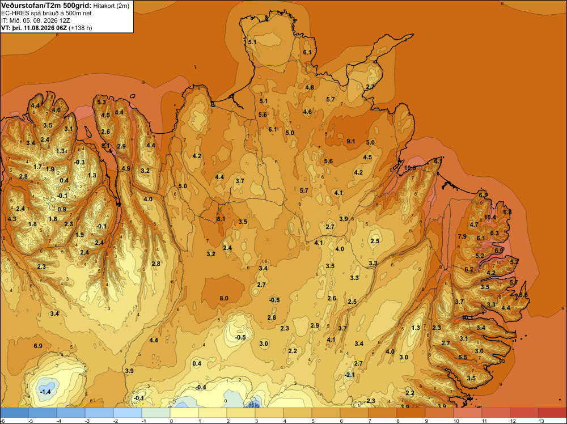This screenshot has height=424, width=567.
Task: Click the '8.0' temperature value
Action: [x=224, y=298]
